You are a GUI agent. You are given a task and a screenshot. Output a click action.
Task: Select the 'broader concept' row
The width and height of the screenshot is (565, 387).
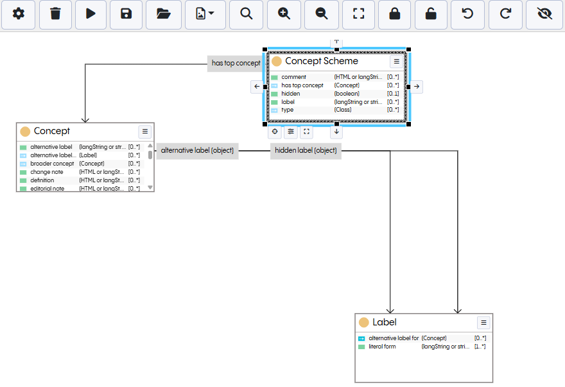[x=82, y=164]
